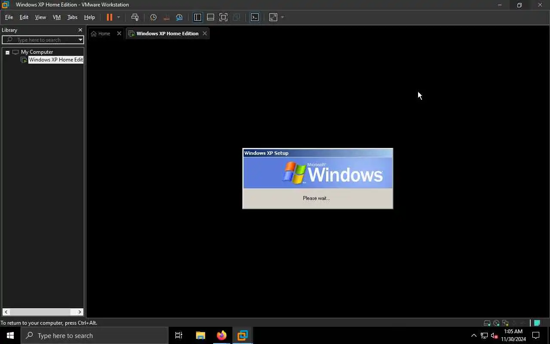Image resolution: width=550 pixels, height=344 pixels.
Task: Show hidden system tray icons
Action: tap(474, 335)
